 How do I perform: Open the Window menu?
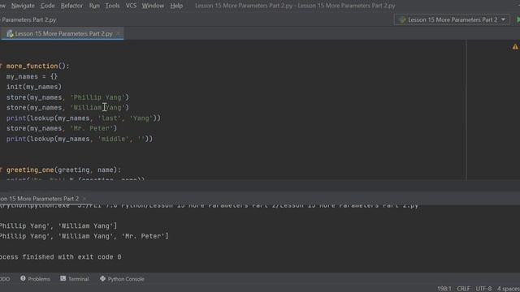(x=153, y=6)
